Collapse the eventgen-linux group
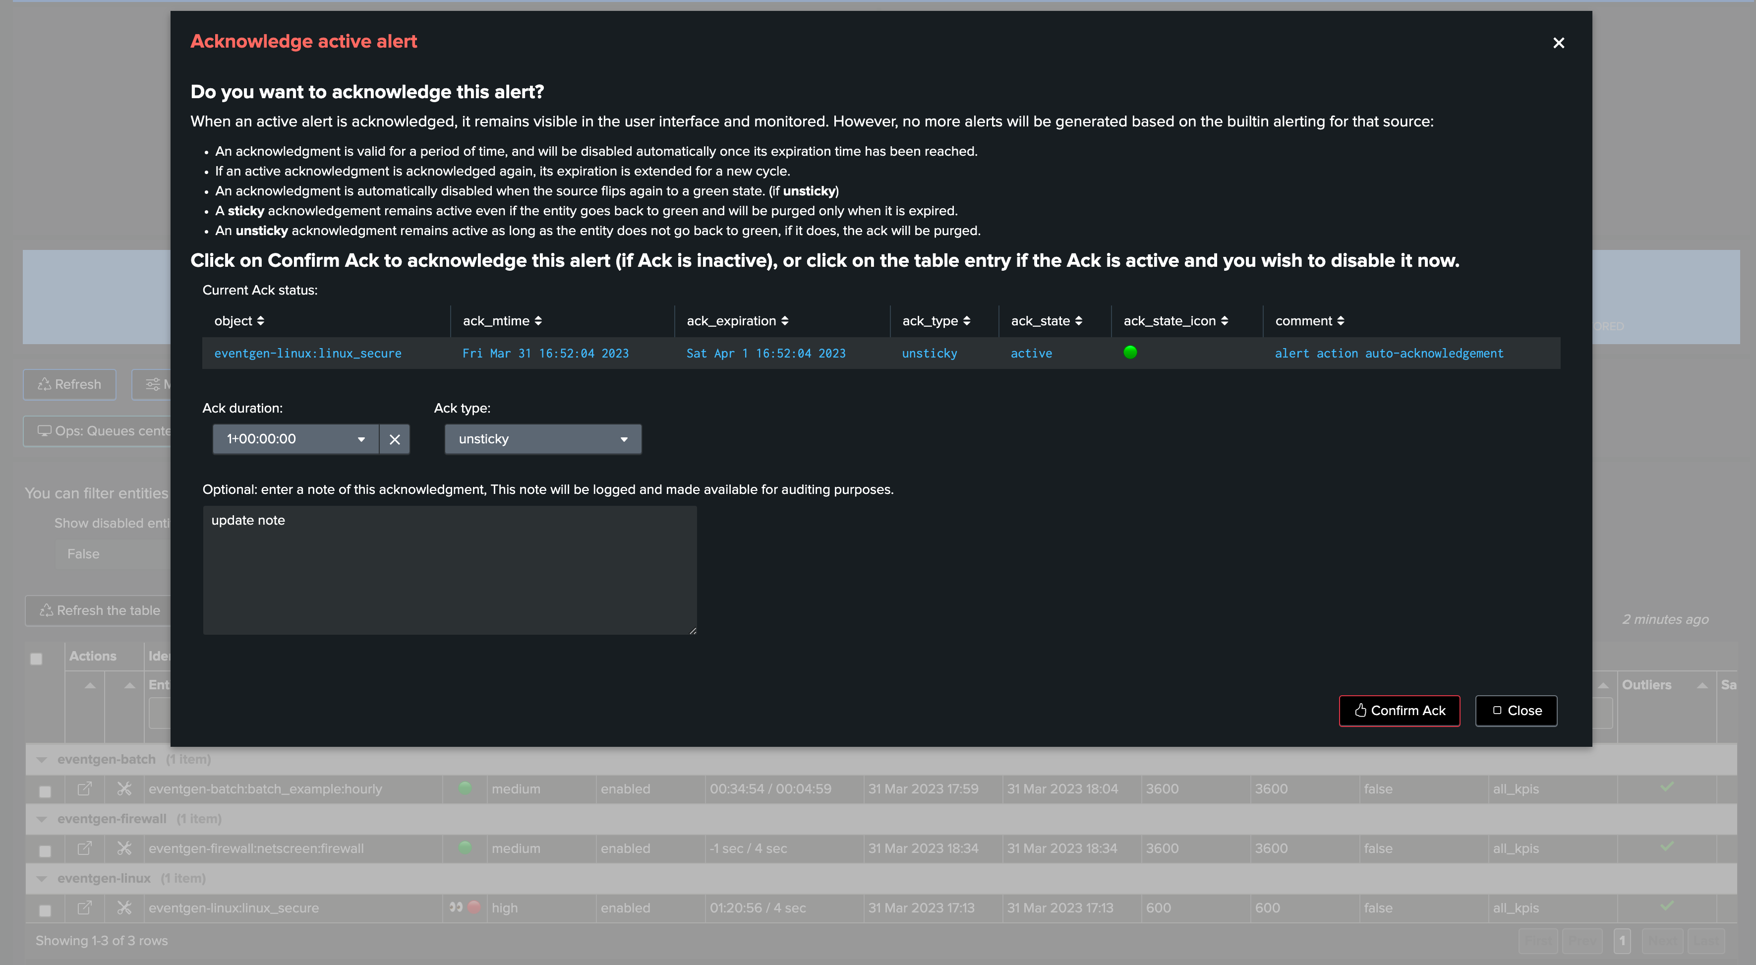The width and height of the screenshot is (1756, 965). coord(42,878)
